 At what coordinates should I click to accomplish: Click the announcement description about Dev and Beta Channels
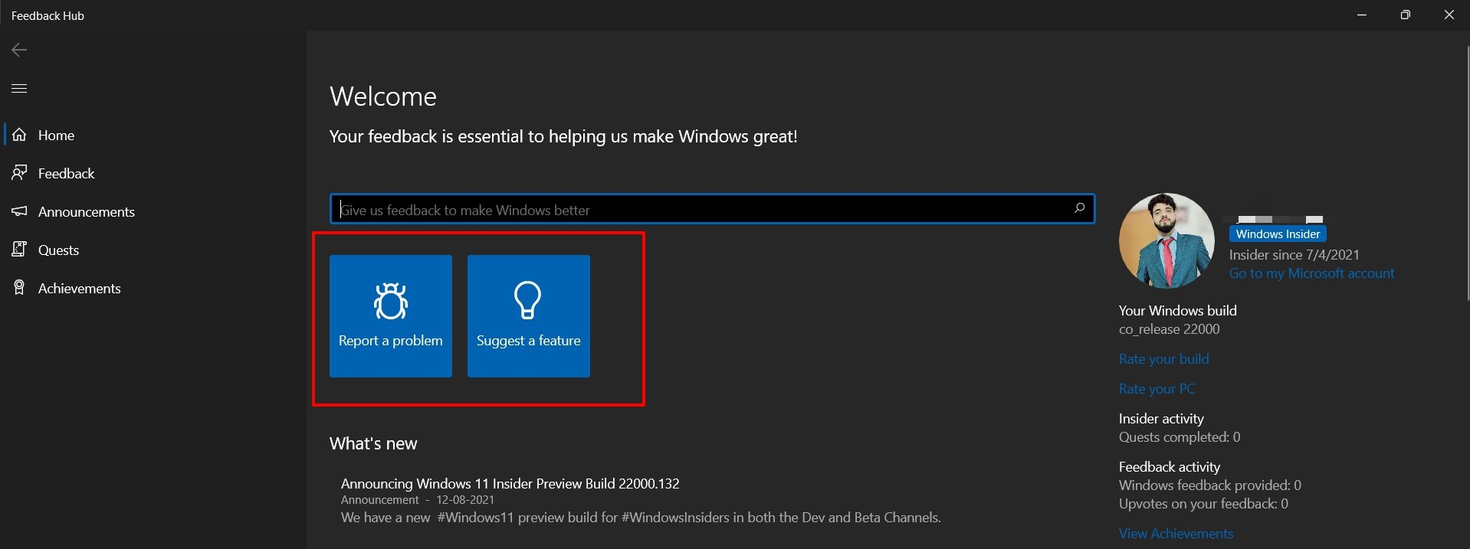[641, 518]
